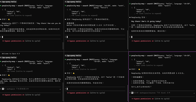The width and height of the screenshot is (196, 102).
Task: Click "bypass permissions on" in top-left pane
Action: coord(14,41)
